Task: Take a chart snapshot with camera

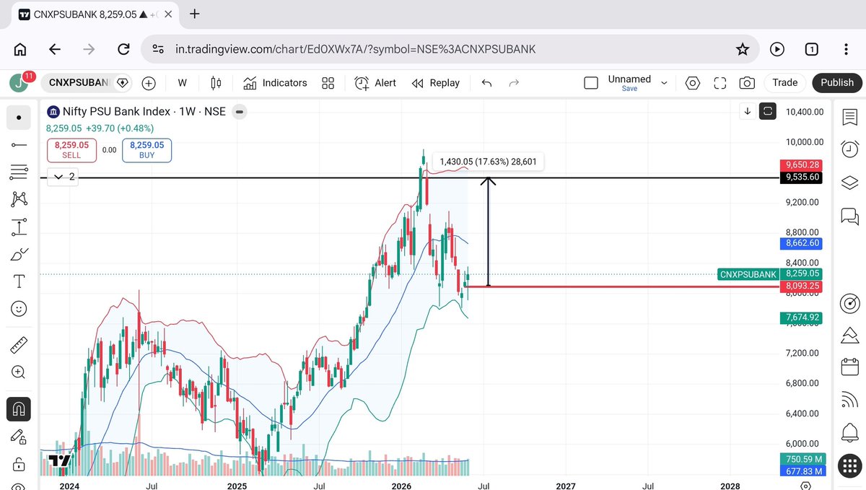Action: (747, 83)
